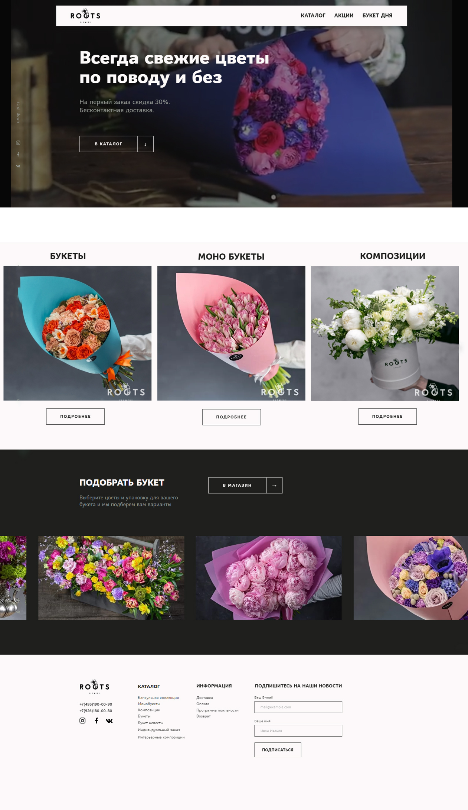Image resolution: width=468 pixels, height=810 pixels.
Task: Open Facebook from the hero side bar
Action: click(x=18, y=155)
